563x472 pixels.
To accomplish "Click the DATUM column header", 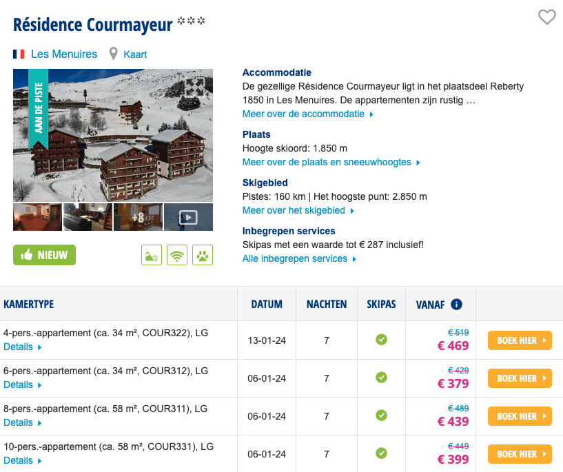I will click(x=267, y=304).
